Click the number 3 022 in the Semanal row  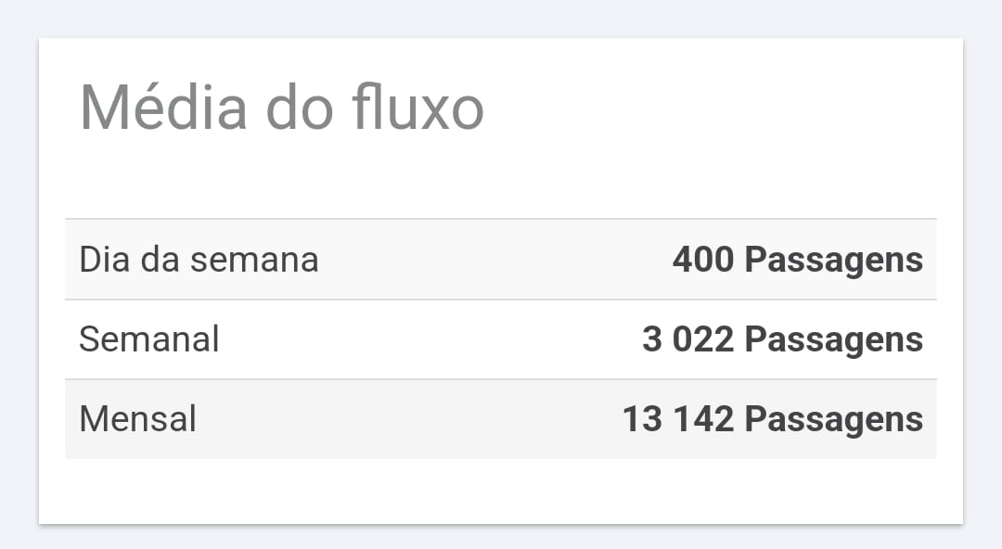click(x=687, y=338)
